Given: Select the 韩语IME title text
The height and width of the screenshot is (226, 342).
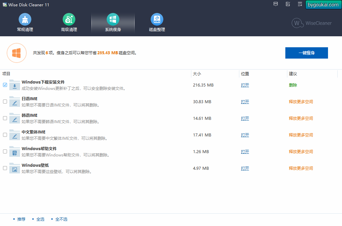Looking at the screenshot, I should pyautogui.click(x=29, y=115).
